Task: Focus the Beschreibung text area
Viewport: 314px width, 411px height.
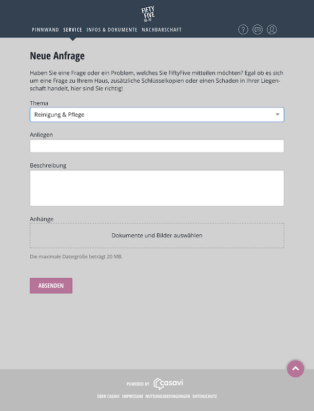Action: pyautogui.click(x=156, y=188)
